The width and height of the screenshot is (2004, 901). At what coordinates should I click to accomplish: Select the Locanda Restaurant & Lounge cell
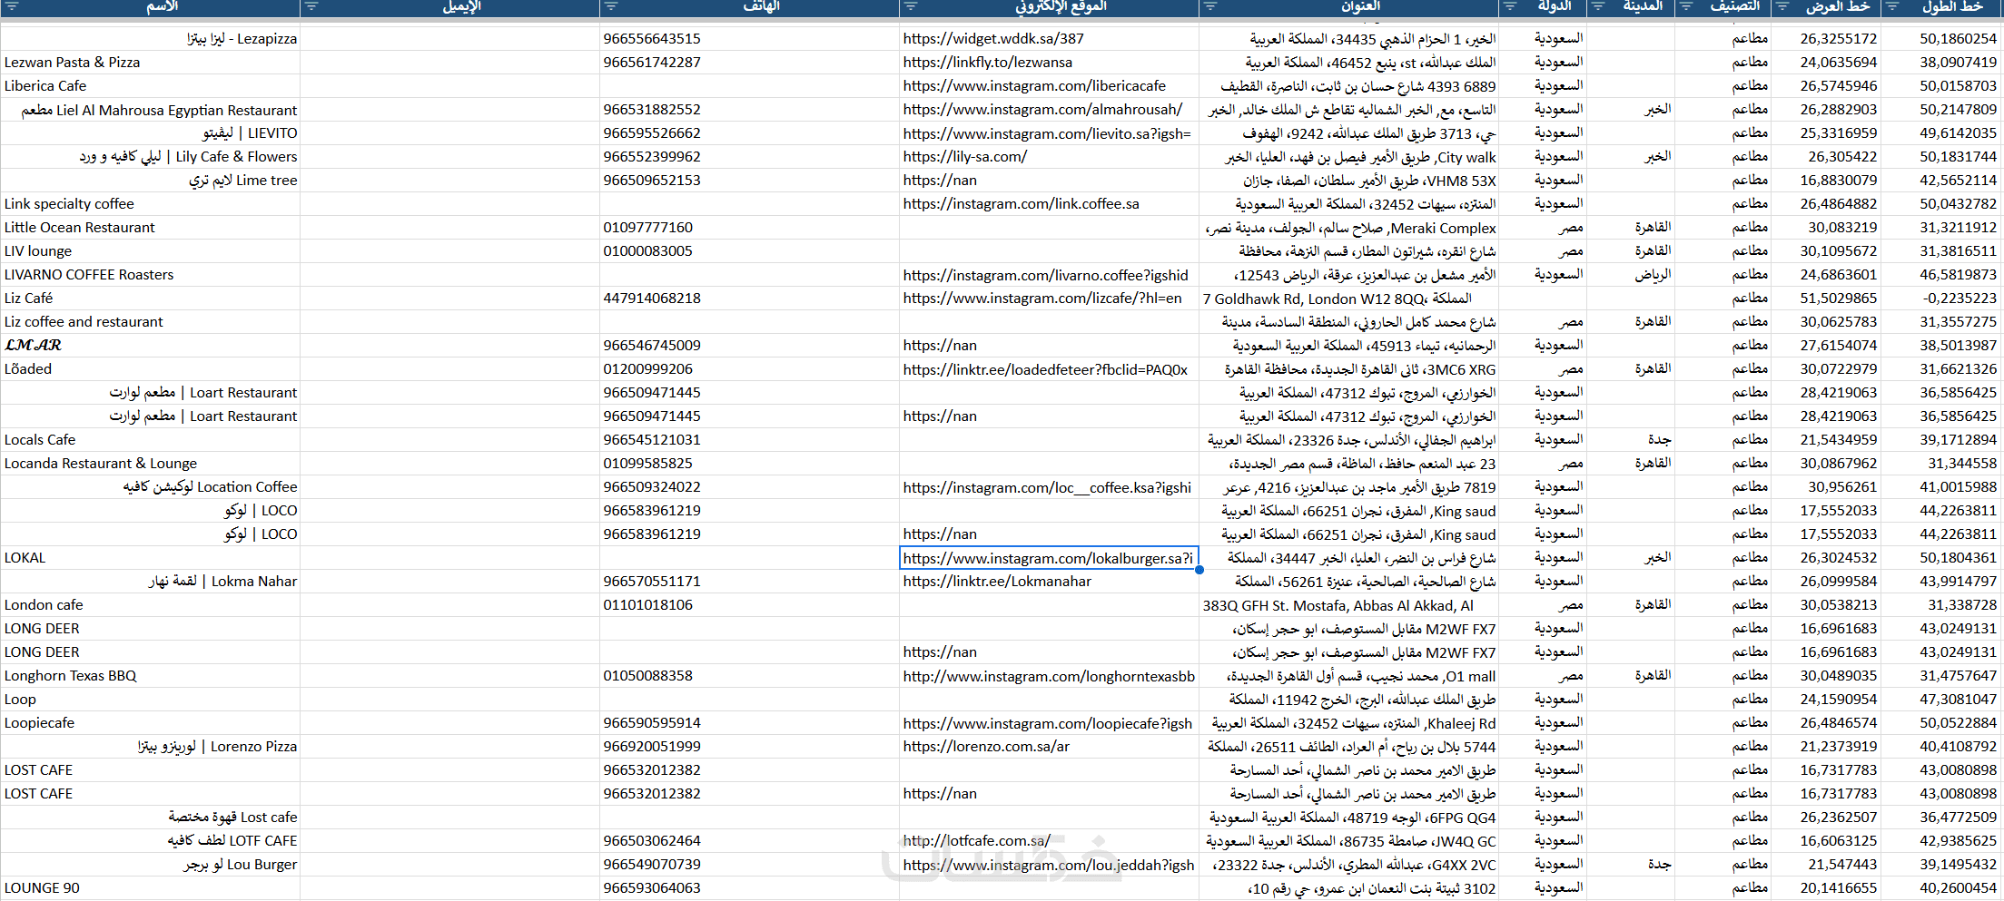(x=151, y=464)
